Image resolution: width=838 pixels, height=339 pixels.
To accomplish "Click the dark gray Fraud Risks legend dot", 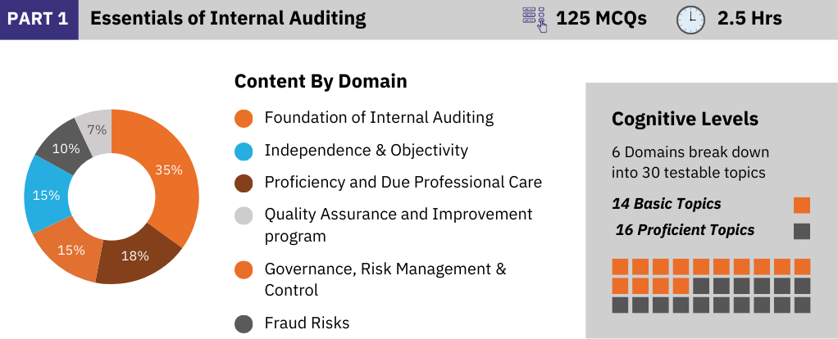I will pyautogui.click(x=244, y=324).
